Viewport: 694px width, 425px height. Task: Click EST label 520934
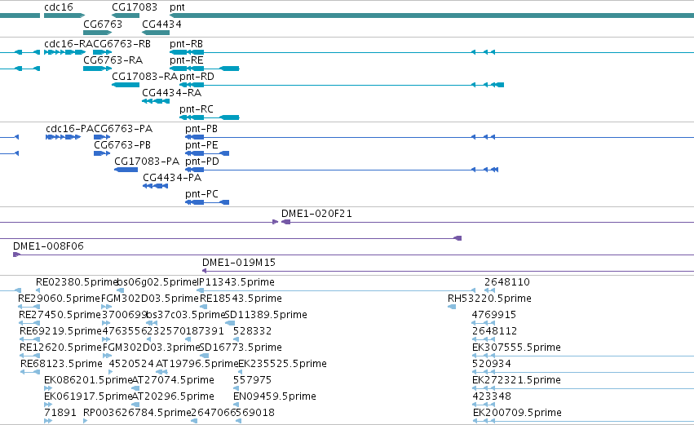(x=492, y=364)
